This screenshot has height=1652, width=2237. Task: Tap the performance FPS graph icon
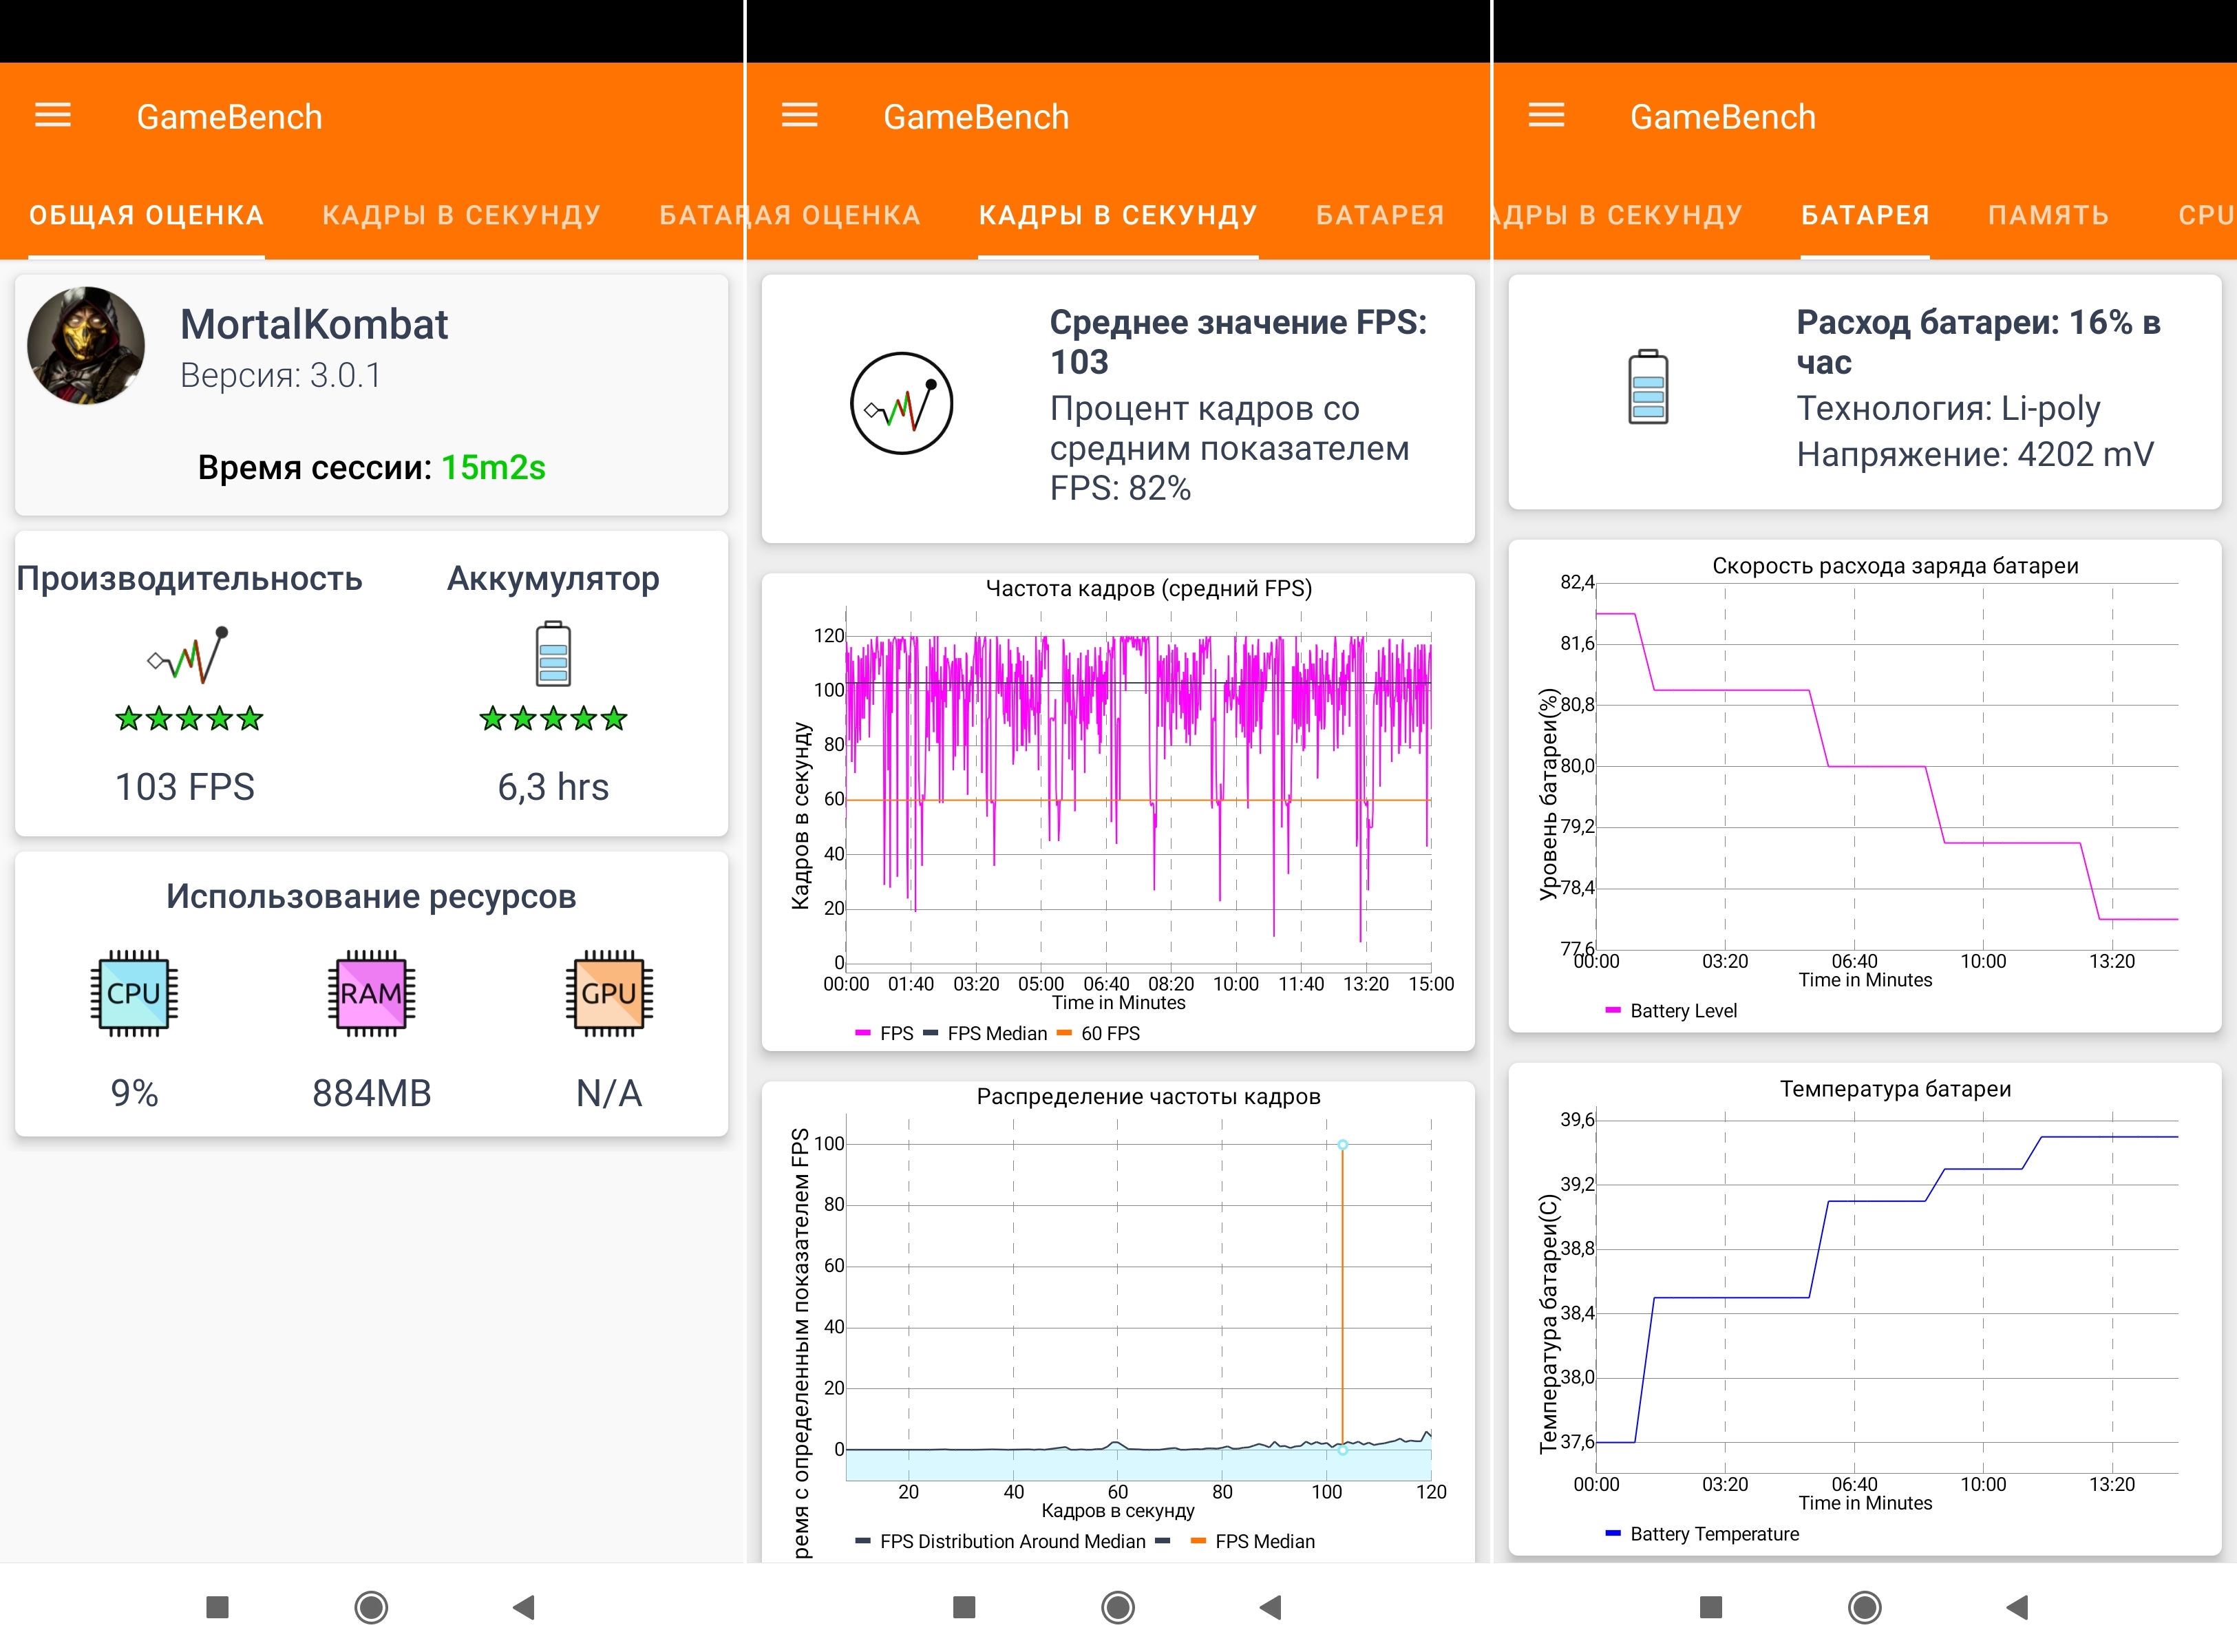coord(189,655)
